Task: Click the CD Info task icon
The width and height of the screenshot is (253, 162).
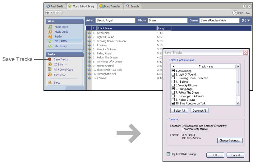Action: tap(50, 64)
